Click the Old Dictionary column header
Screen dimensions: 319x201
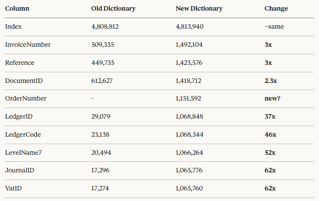pos(113,8)
